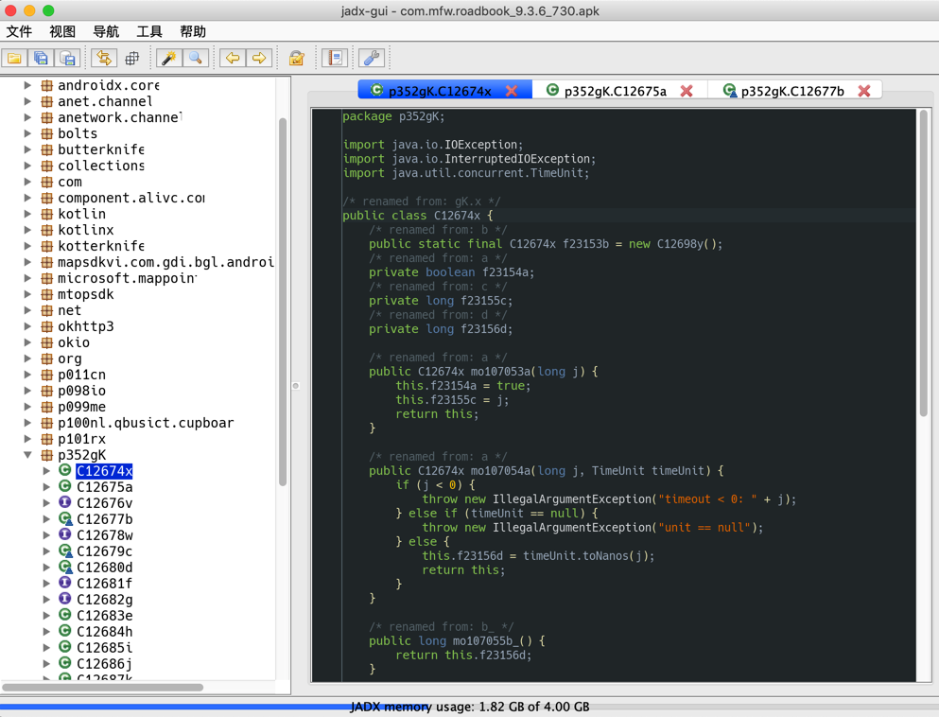The width and height of the screenshot is (939, 717).
Task: Select the okio package
Action: 74,342
